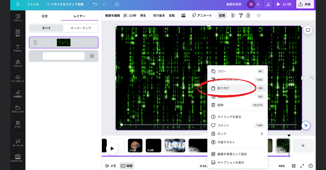This screenshot has height=170, width=326.
Task: Switch to the レイヤー panel tab
Action: click(79, 16)
